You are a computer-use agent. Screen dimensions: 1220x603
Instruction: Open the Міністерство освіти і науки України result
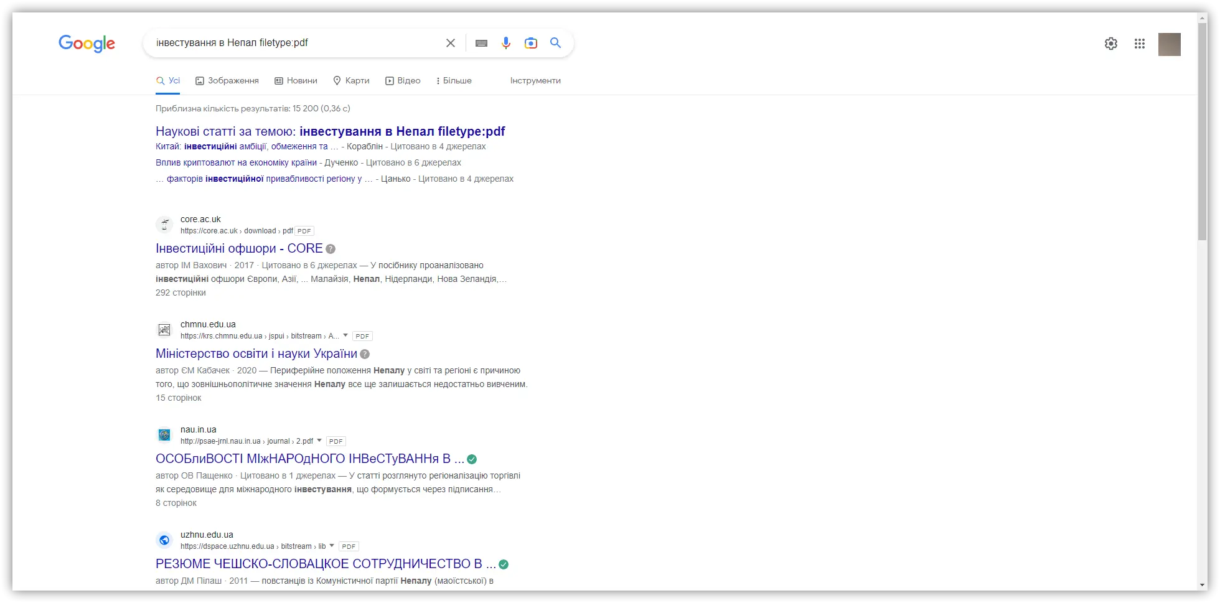click(256, 353)
